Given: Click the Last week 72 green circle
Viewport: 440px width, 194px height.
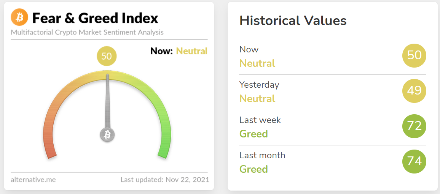Looking at the screenshot, I should 414,126.
